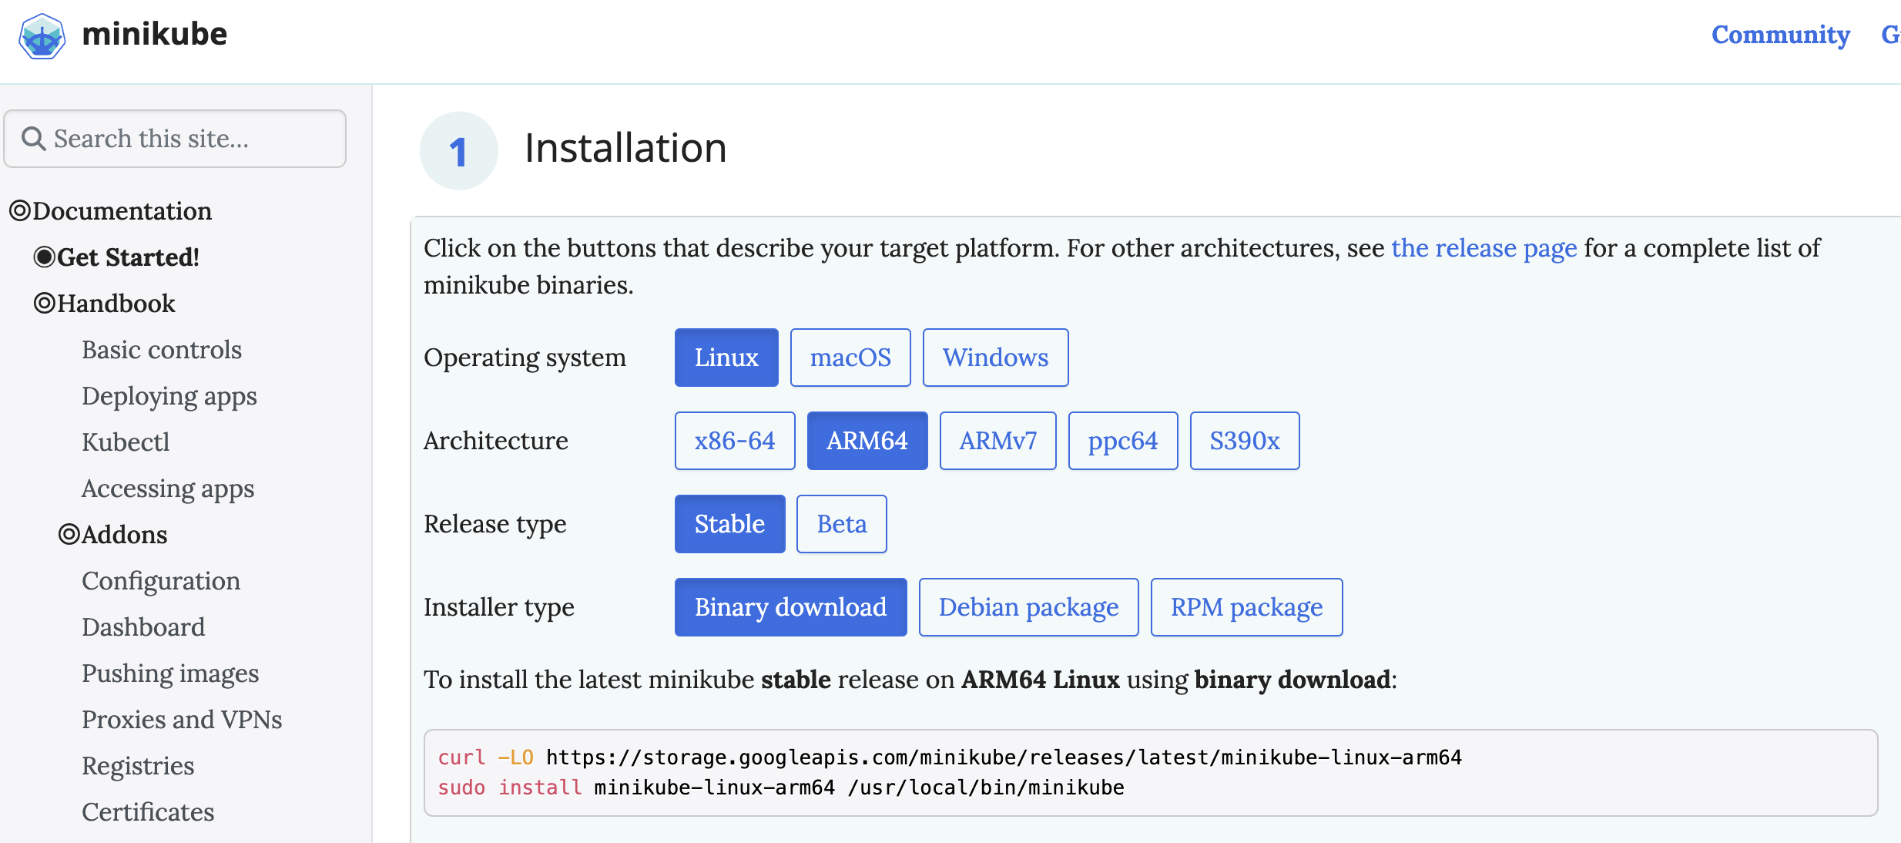Choose S390x architecture
The width and height of the screenshot is (1901, 843).
[x=1245, y=441]
